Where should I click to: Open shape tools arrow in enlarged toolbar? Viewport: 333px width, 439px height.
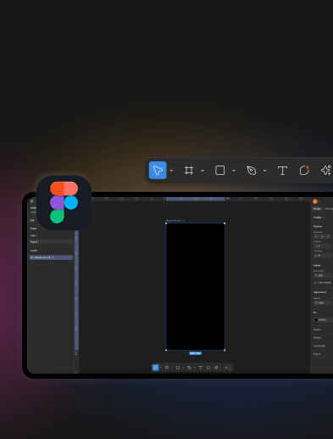click(x=234, y=171)
